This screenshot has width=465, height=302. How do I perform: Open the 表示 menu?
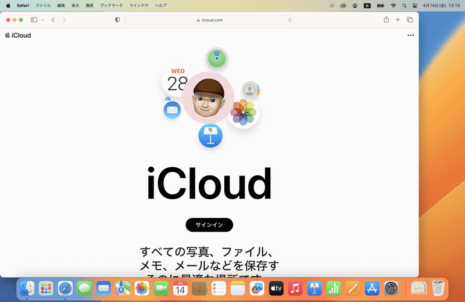(x=76, y=5)
